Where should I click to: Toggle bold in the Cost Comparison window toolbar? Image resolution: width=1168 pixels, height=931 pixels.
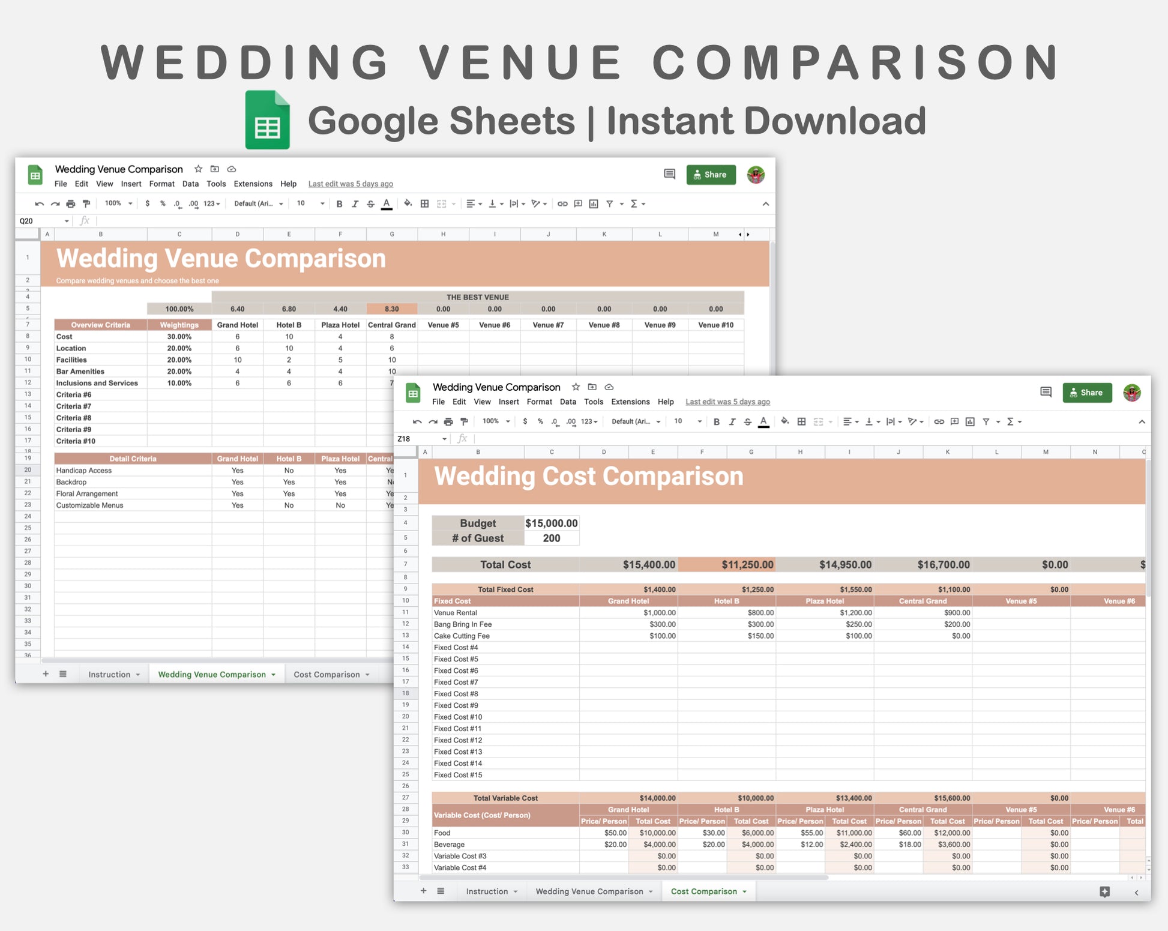(x=716, y=422)
